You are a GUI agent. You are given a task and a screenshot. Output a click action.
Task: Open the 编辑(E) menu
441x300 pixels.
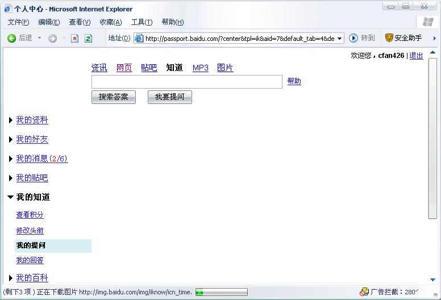49,22
